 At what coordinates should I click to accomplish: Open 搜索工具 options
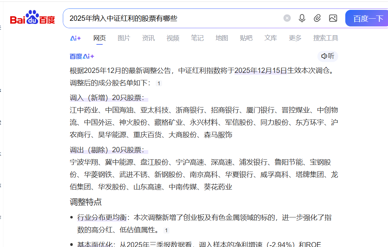(x=326, y=38)
